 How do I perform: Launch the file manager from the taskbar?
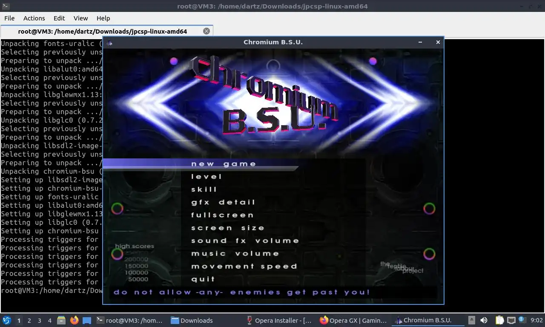coord(61,320)
